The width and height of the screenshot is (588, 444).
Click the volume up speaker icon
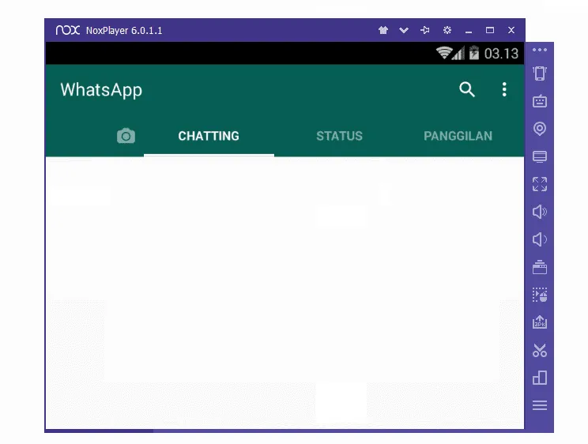point(540,212)
